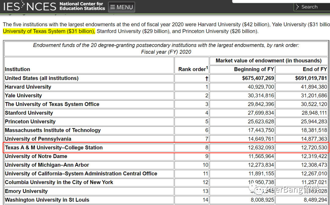The image size is (330, 205).
Task: Click Stanford University in the table
Action: click(29, 113)
